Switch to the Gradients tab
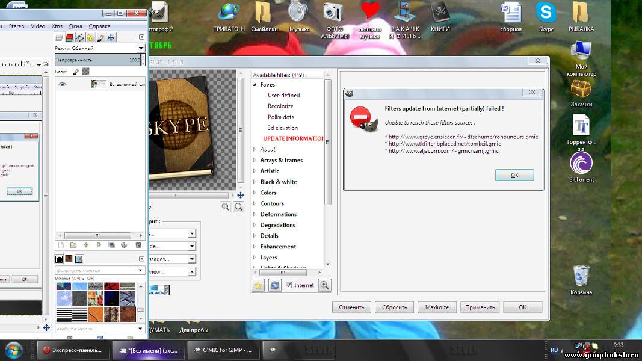Screen dimensions: 642x361 pos(79,259)
